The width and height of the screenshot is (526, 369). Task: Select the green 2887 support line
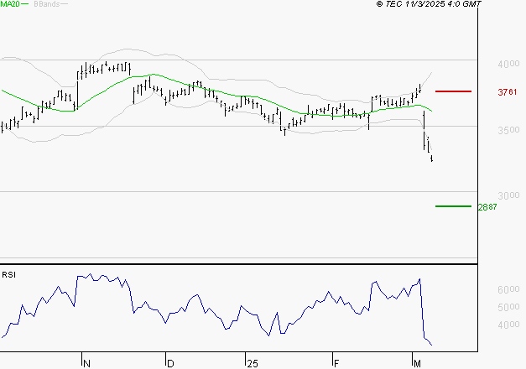tap(452, 206)
